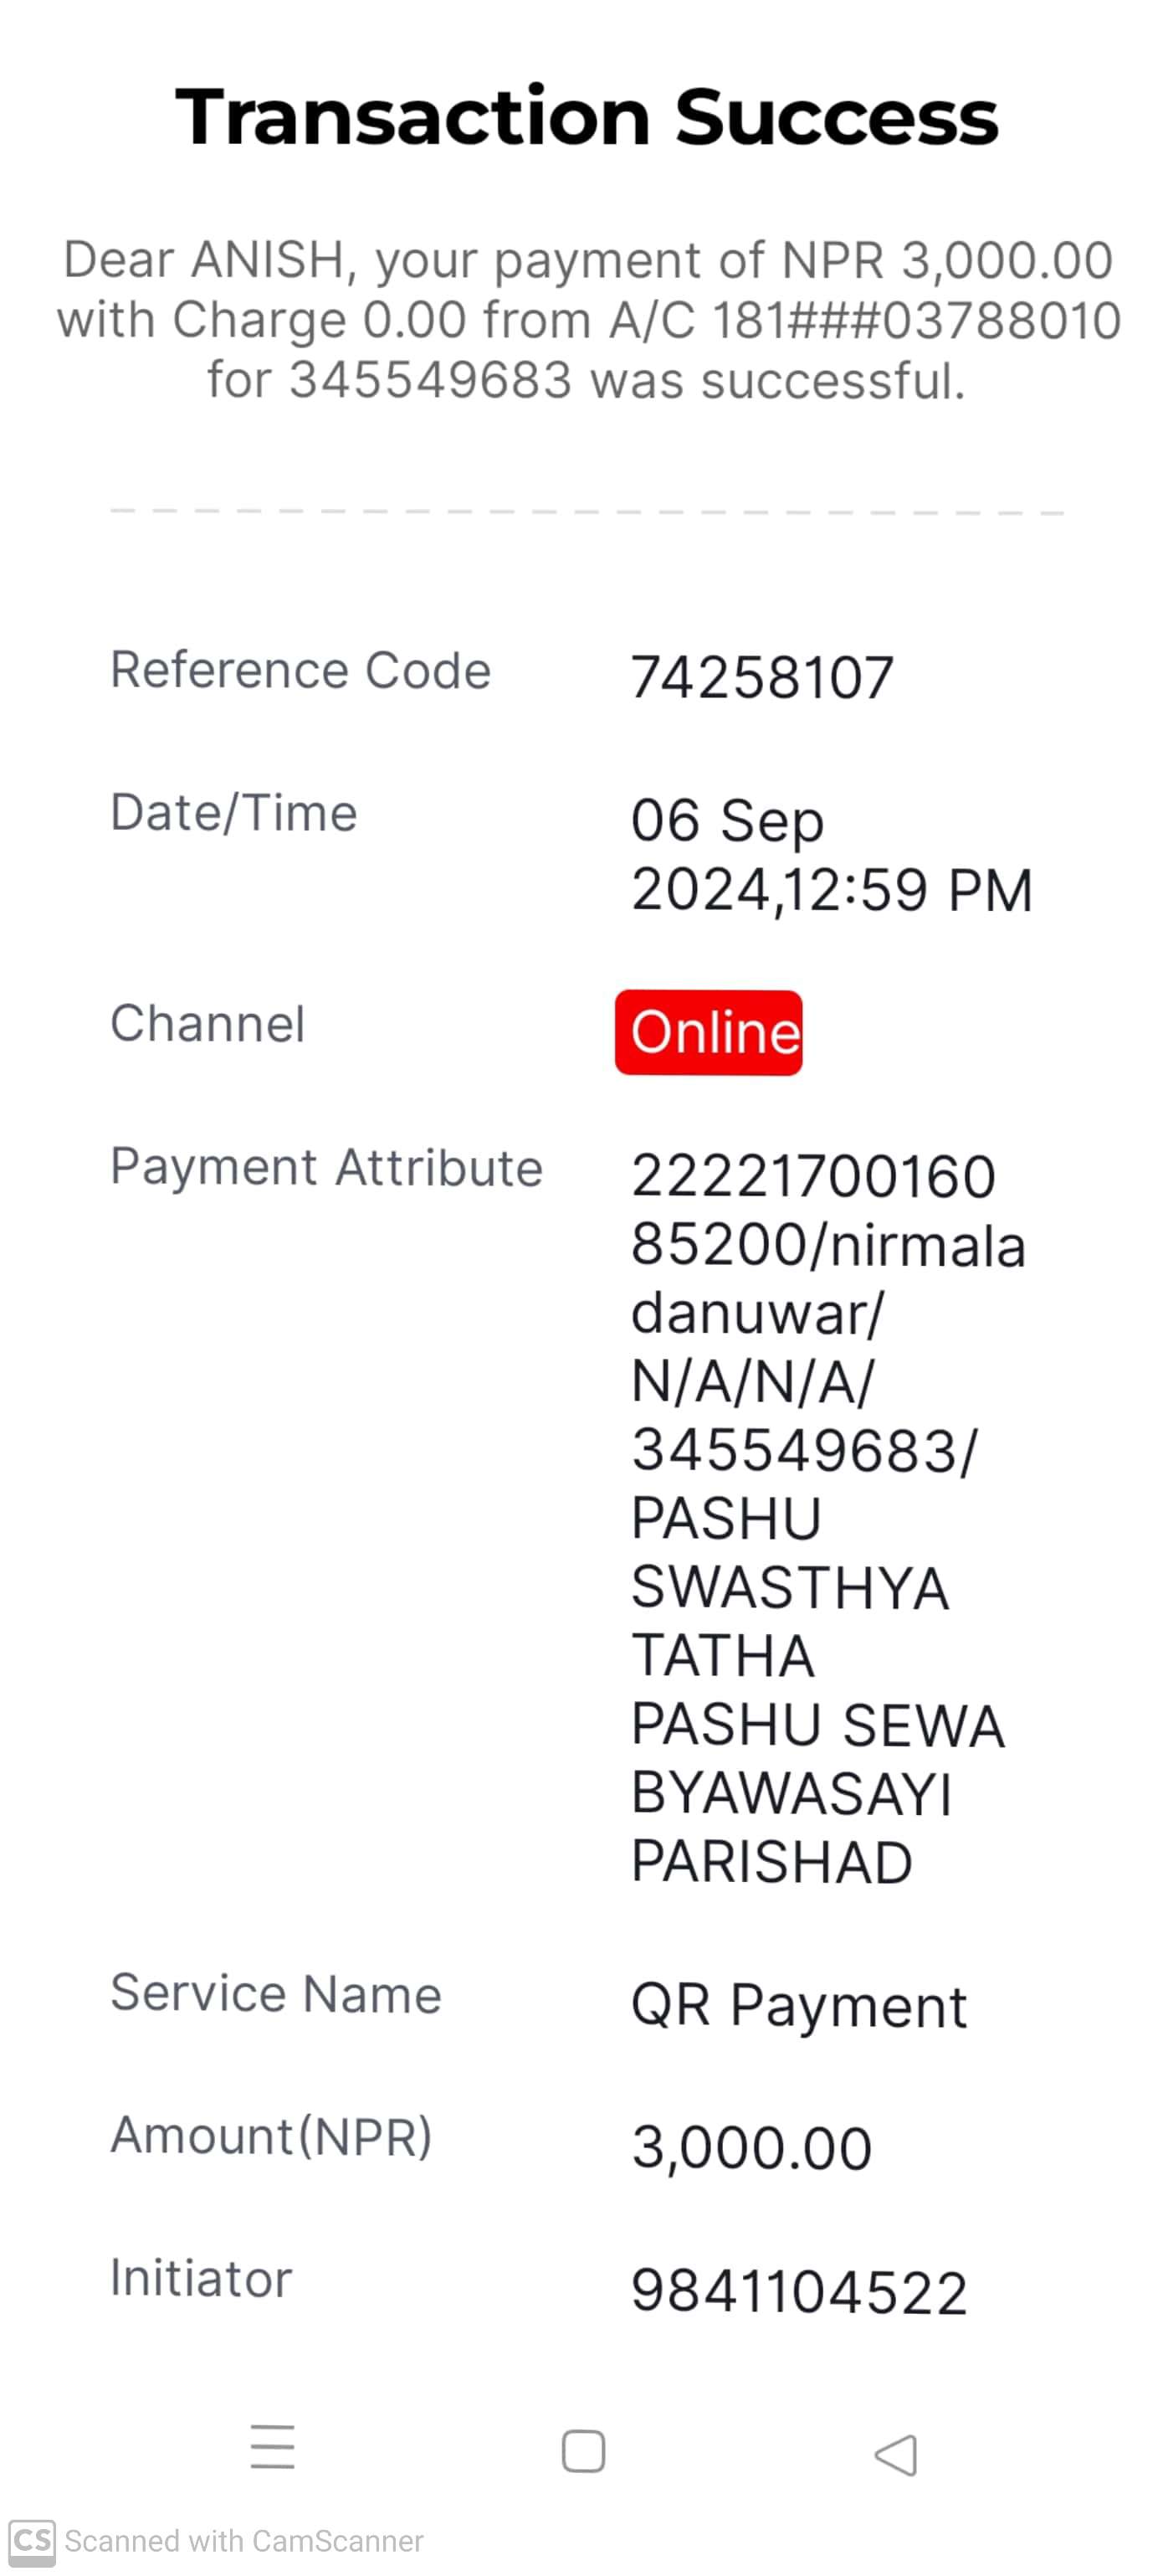Click the Payment Attribute label

tap(326, 1167)
